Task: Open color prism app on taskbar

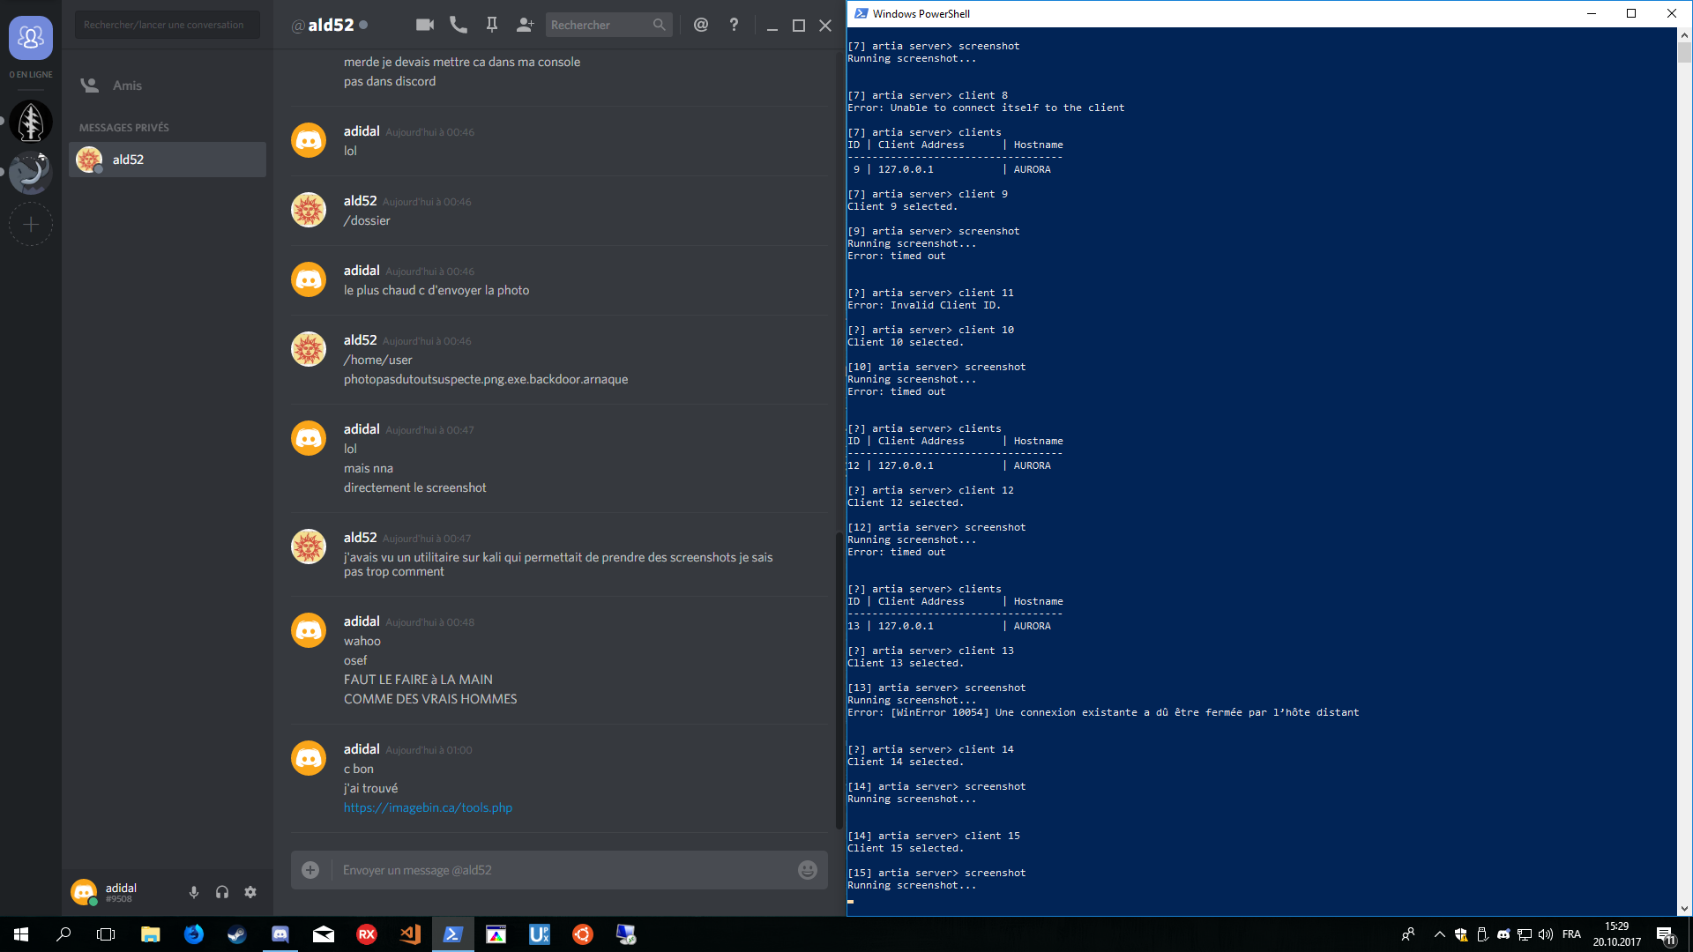Action: pos(496,934)
